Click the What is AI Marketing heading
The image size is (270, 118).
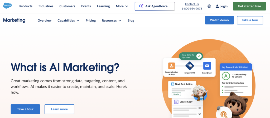[65, 67]
